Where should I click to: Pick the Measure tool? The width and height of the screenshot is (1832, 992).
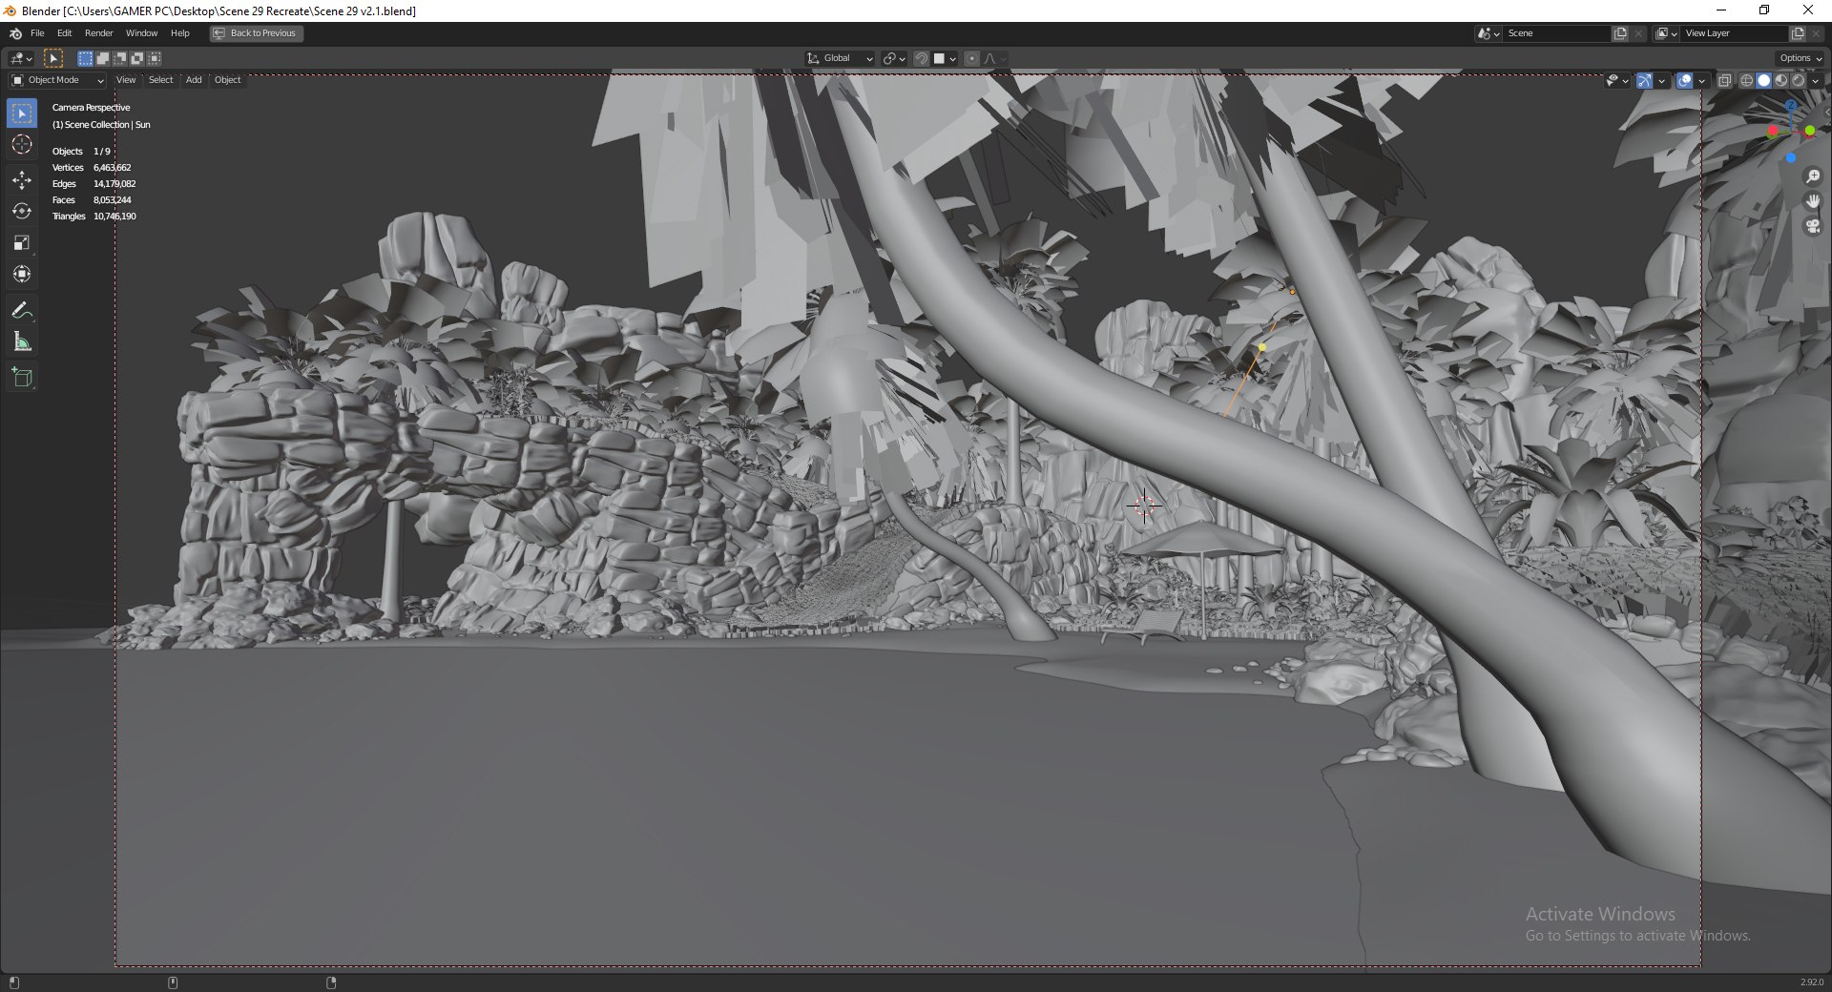22,341
